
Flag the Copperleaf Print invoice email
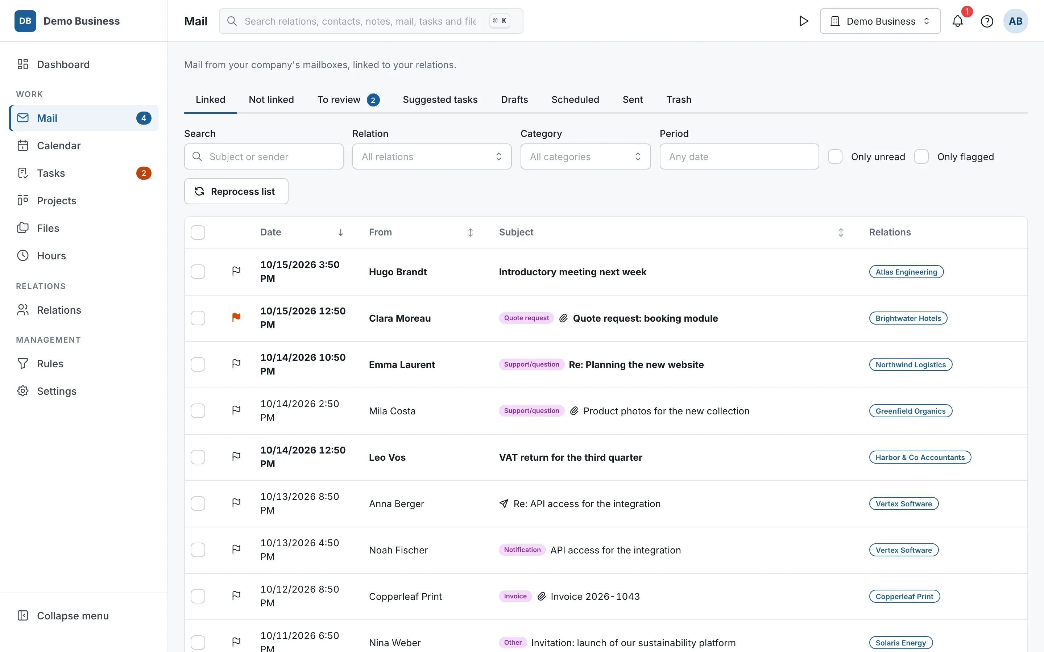click(236, 596)
